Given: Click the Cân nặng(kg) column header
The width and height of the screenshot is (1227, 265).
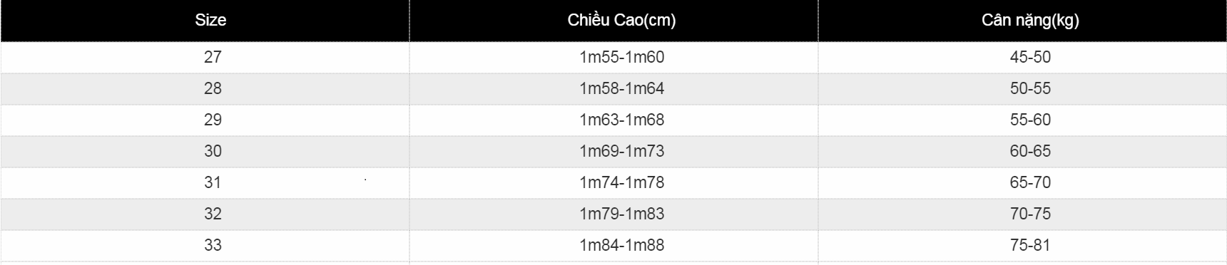Looking at the screenshot, I should click(x=1030, y=21).
